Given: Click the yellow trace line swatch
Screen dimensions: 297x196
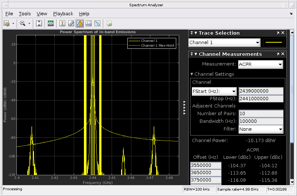Looking at the screenshot, I should click(x=274, y=43).
